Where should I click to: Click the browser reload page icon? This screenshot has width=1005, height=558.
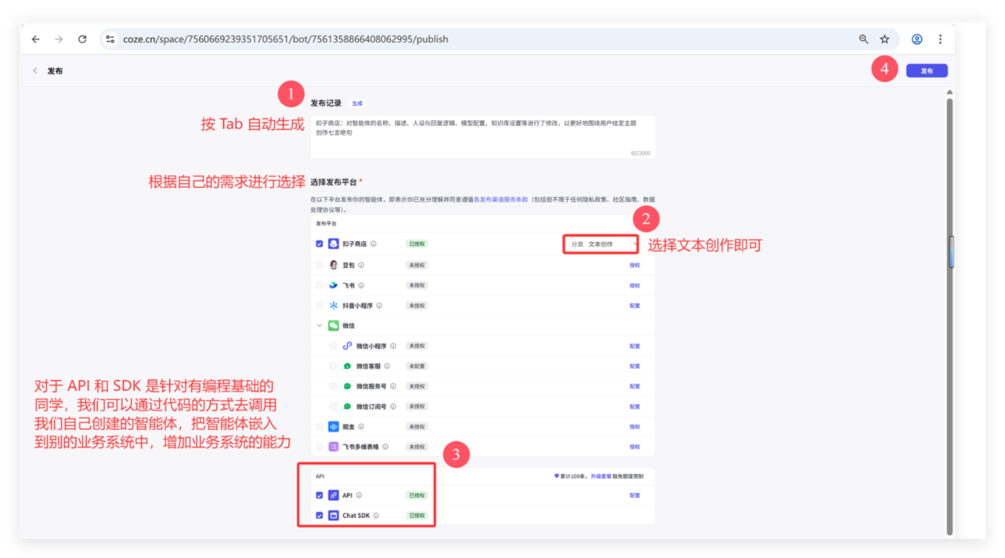pos(82,40)
